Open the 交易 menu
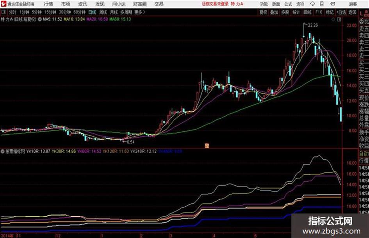Viewport: 369px width, 238px height. [159, 4]
